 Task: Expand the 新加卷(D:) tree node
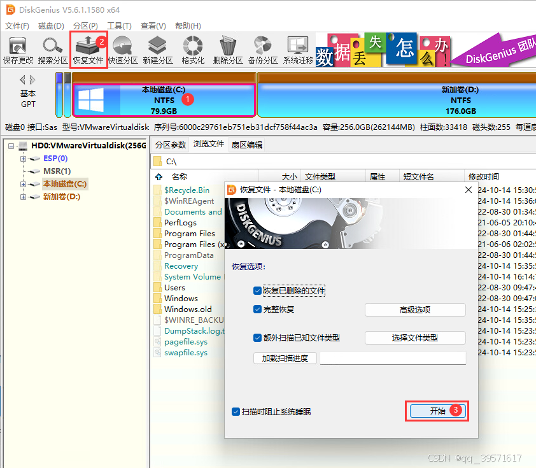point(23,197)
